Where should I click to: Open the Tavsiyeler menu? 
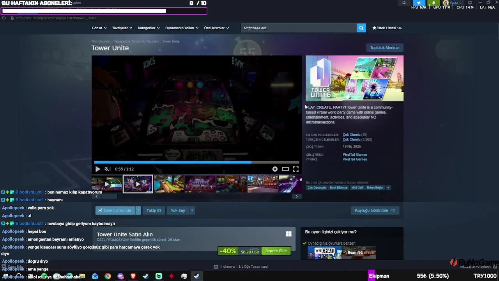point(122,28)
